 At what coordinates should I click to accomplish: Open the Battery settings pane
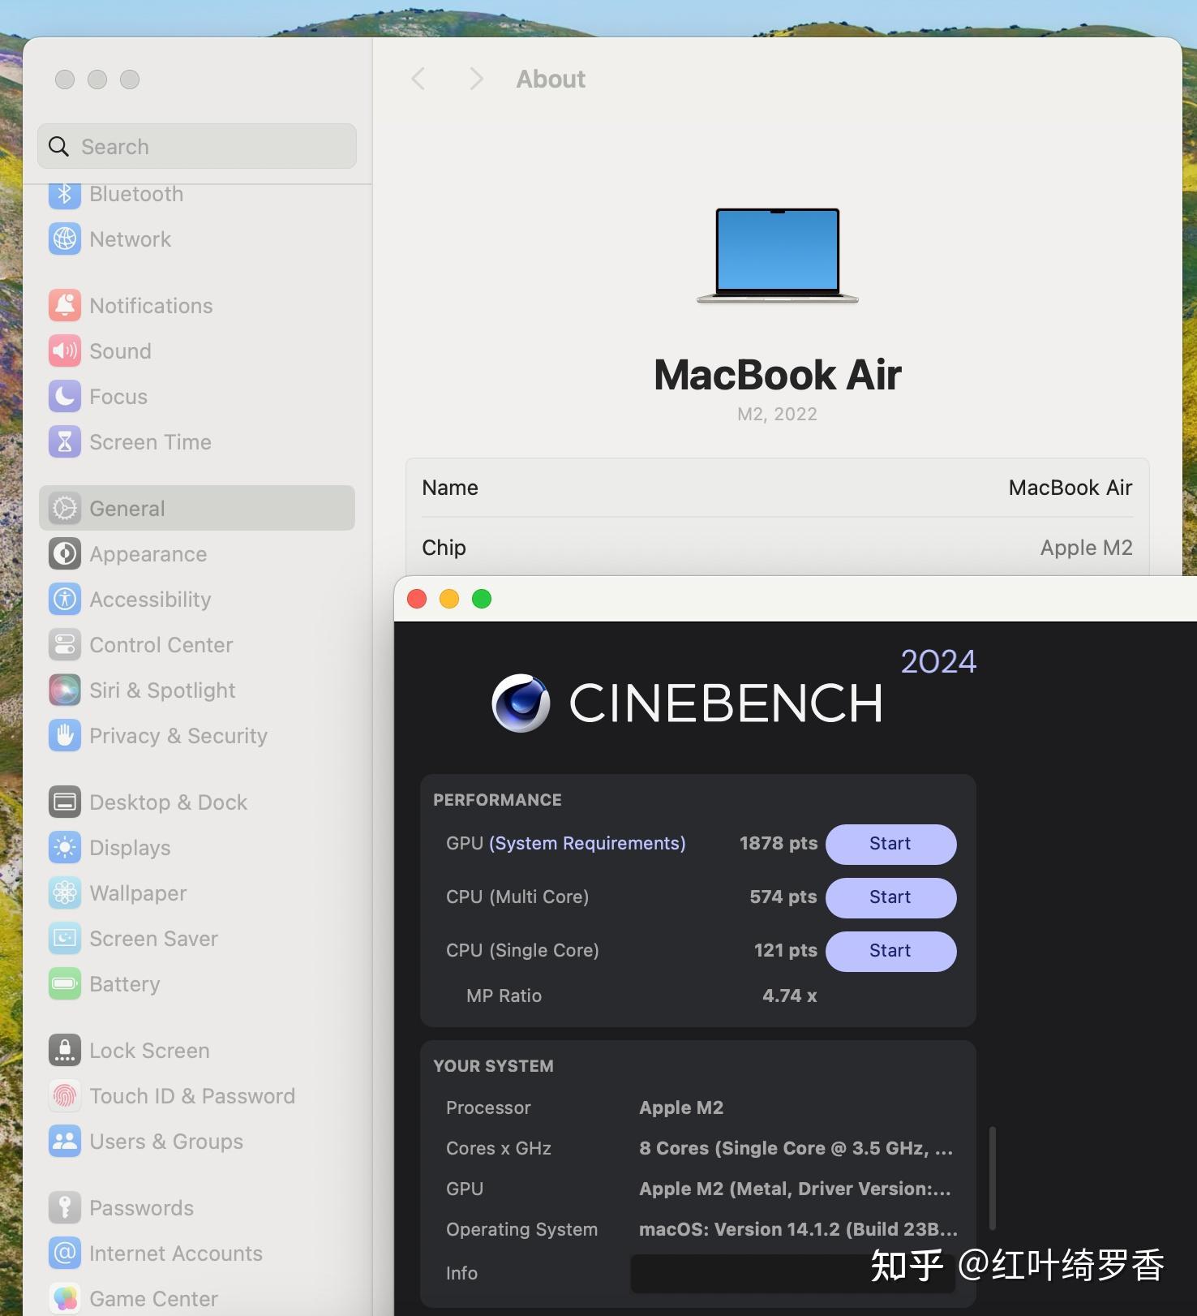pyautogui.click(x=125, y=984)
